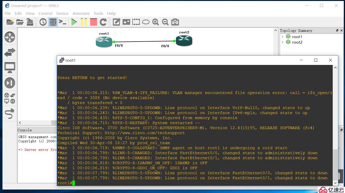Viewport: 345px width, 193px height.
Task: Click the Topology Summary panel title
Action: (x=296, y=31)
